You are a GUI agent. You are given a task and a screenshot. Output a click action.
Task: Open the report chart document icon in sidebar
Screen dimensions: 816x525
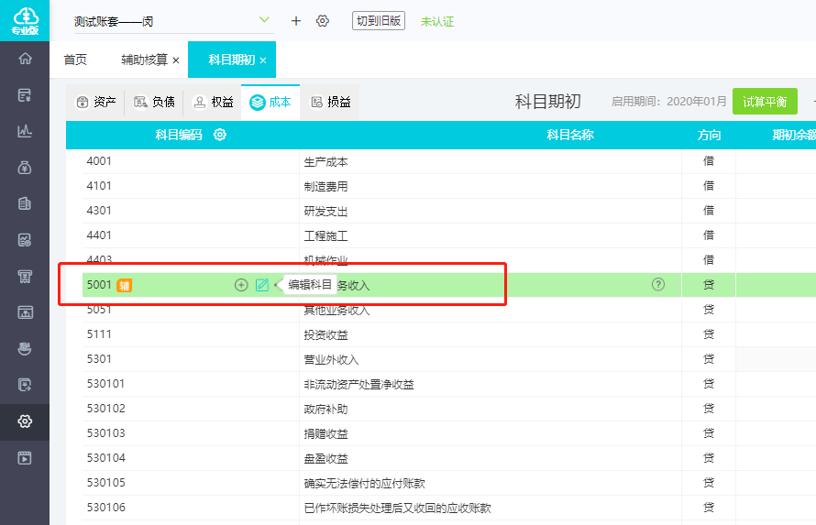(25, 240)
